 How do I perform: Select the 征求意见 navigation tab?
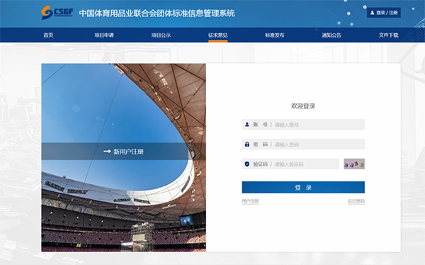[x=218, y=35]
